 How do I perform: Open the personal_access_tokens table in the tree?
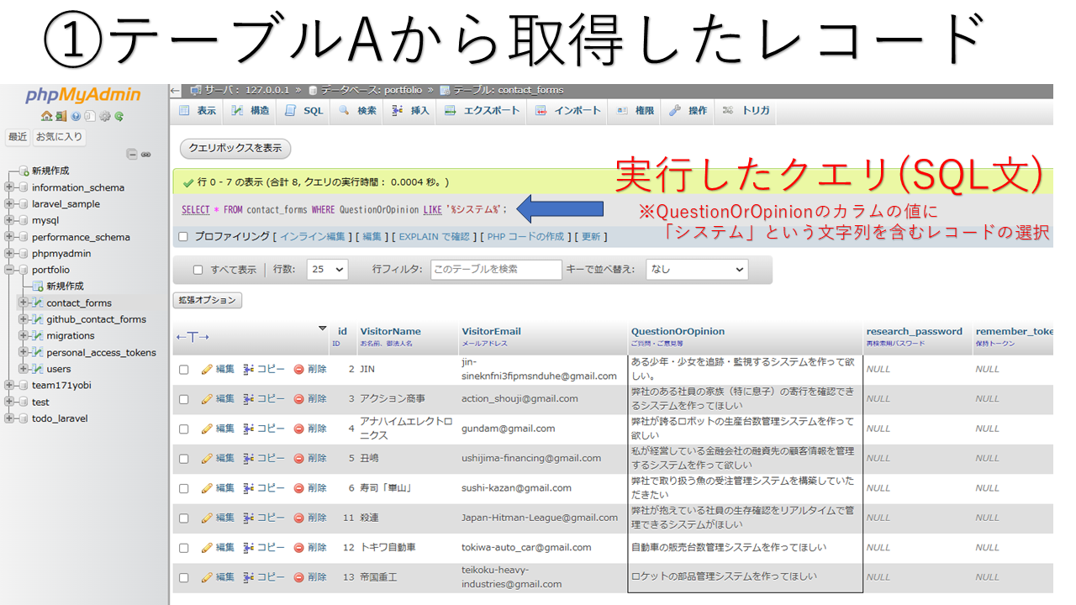101,352
